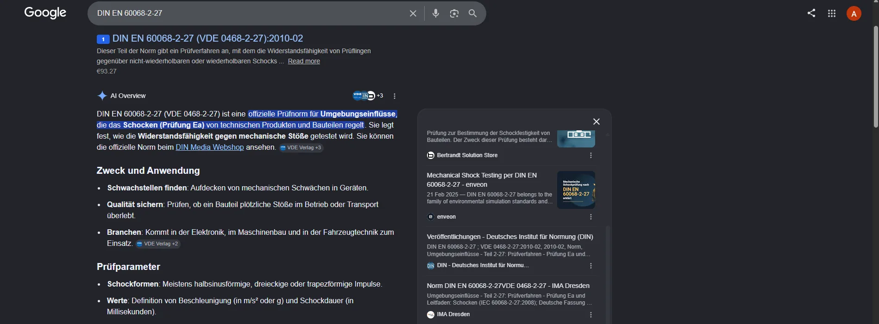879x324 pixels.
Task: Click the page vertical scrollbar
Action: tap(875, 77)
